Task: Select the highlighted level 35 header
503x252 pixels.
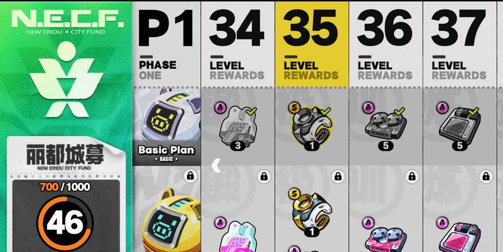Action: (x=312, y=45)
